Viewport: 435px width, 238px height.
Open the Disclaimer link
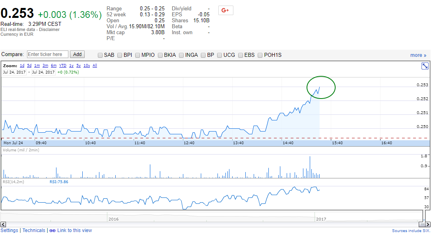(49, 30)
